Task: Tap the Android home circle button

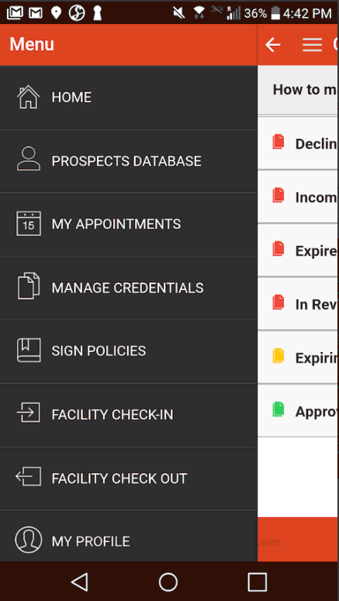Action: [168, 582]
